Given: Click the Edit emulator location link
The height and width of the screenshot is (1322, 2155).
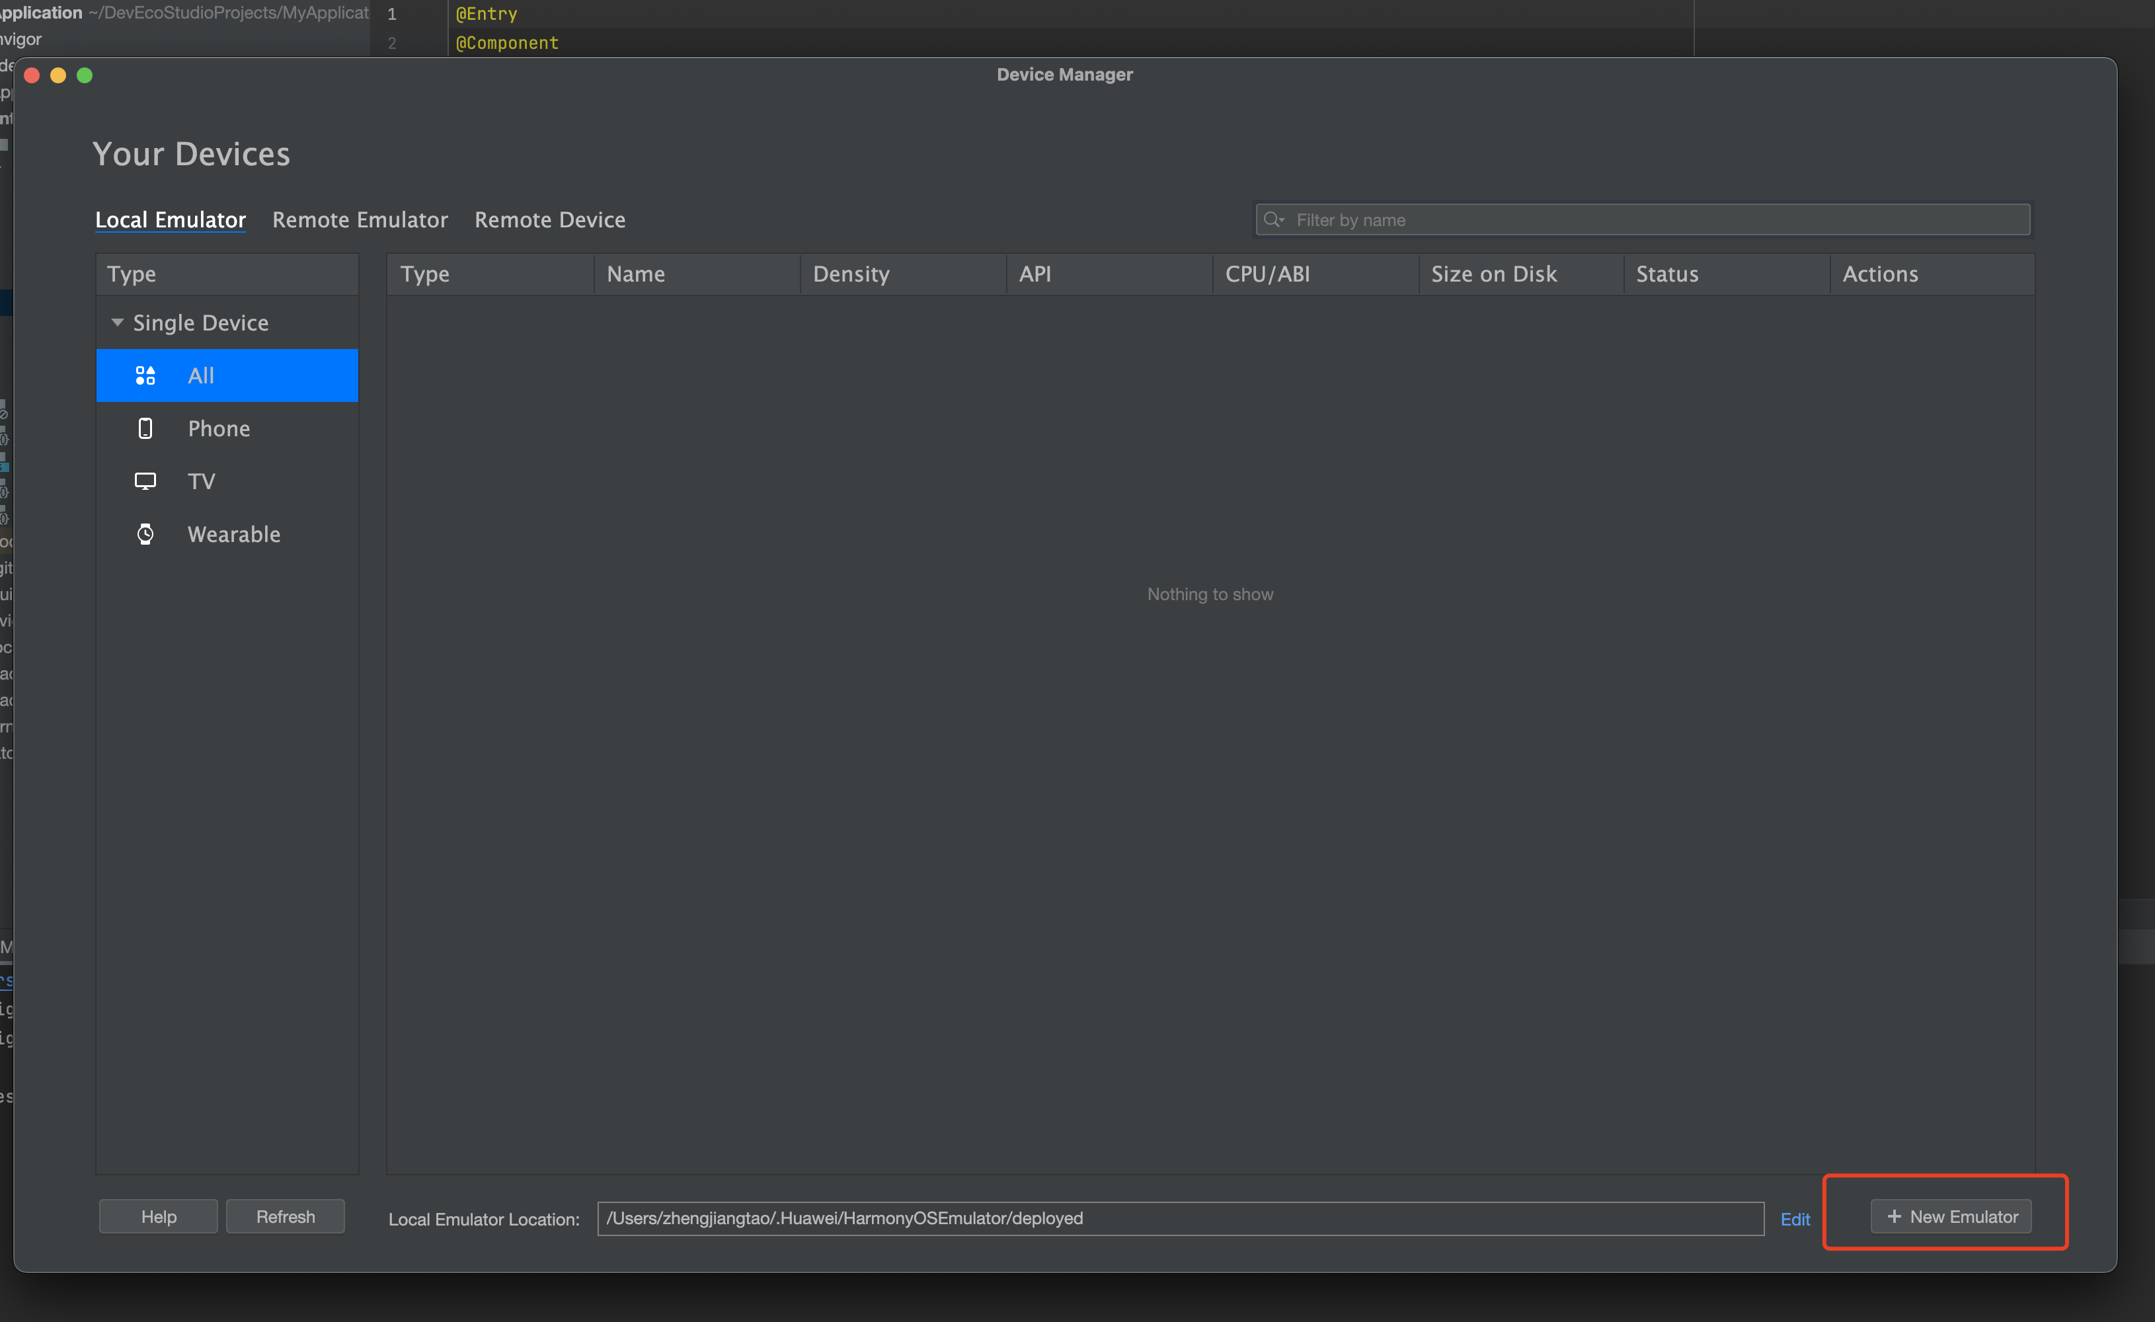Looking at the screenshot, I should pos(1796,1218).
